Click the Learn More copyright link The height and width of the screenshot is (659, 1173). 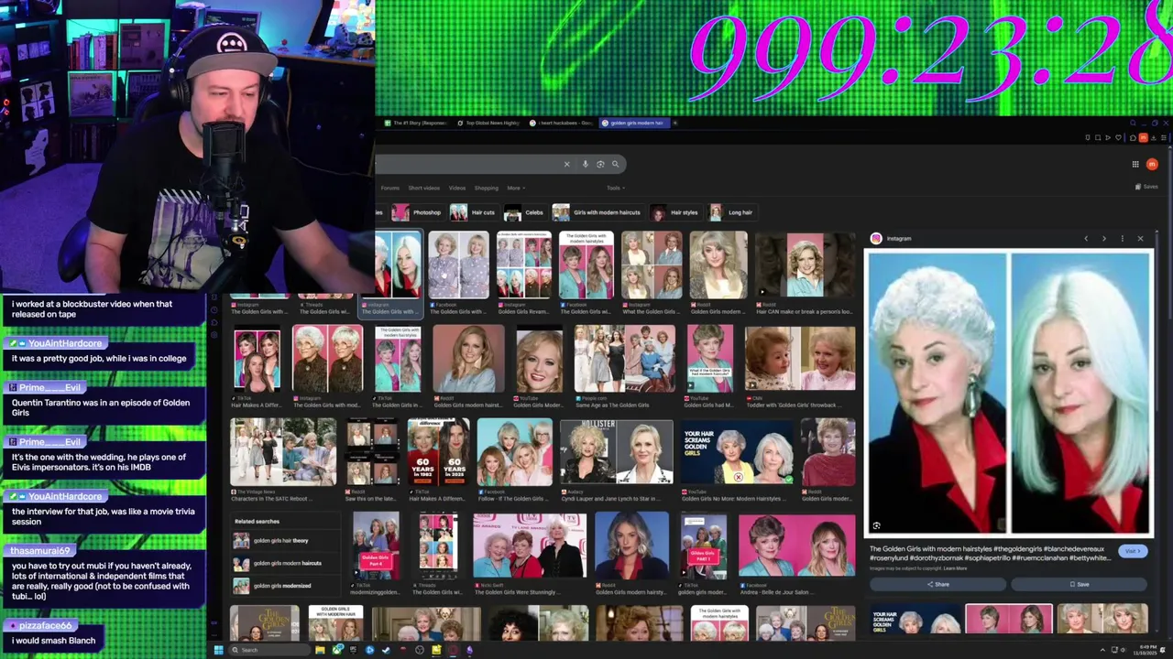click(955, 568)
